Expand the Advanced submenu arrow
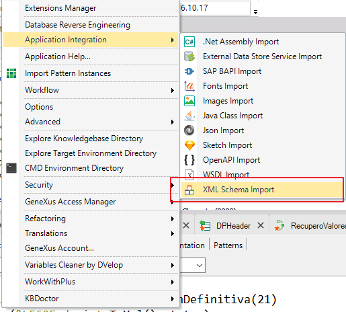Viewport: 346px width, 312px height. point(173,122)
